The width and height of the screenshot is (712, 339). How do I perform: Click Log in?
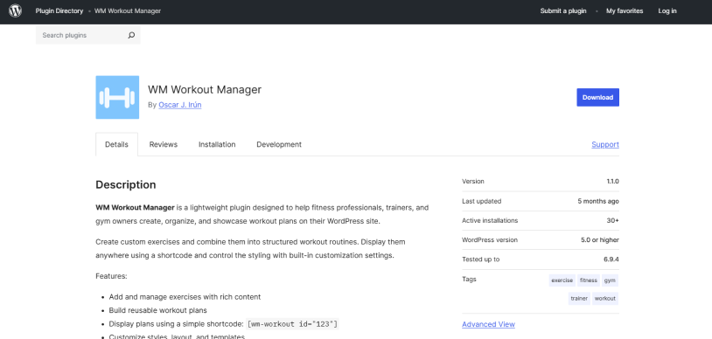click(667, 10)
